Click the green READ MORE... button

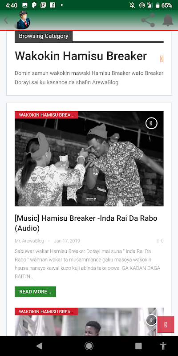pos(36,292)
